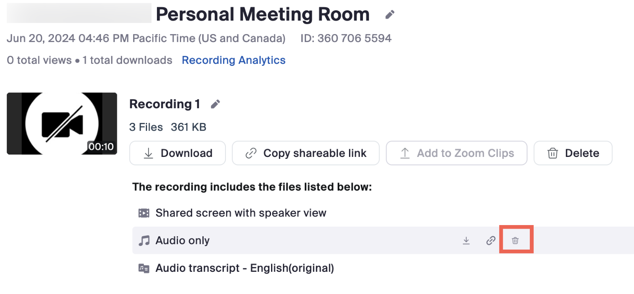Click the download arrow inside the Download button

(148, 153)
